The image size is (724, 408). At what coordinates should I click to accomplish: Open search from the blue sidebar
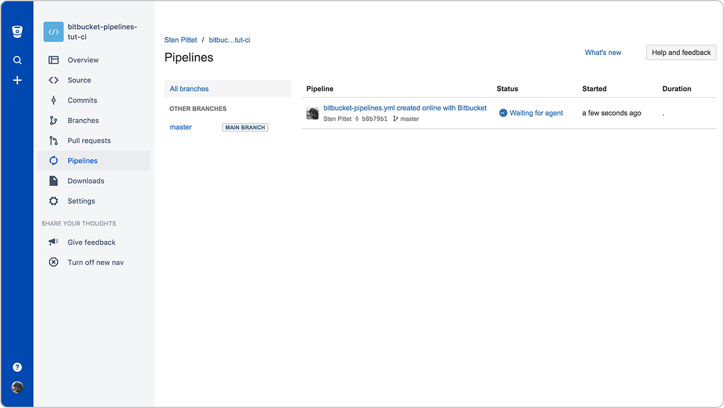coord(17,60)
